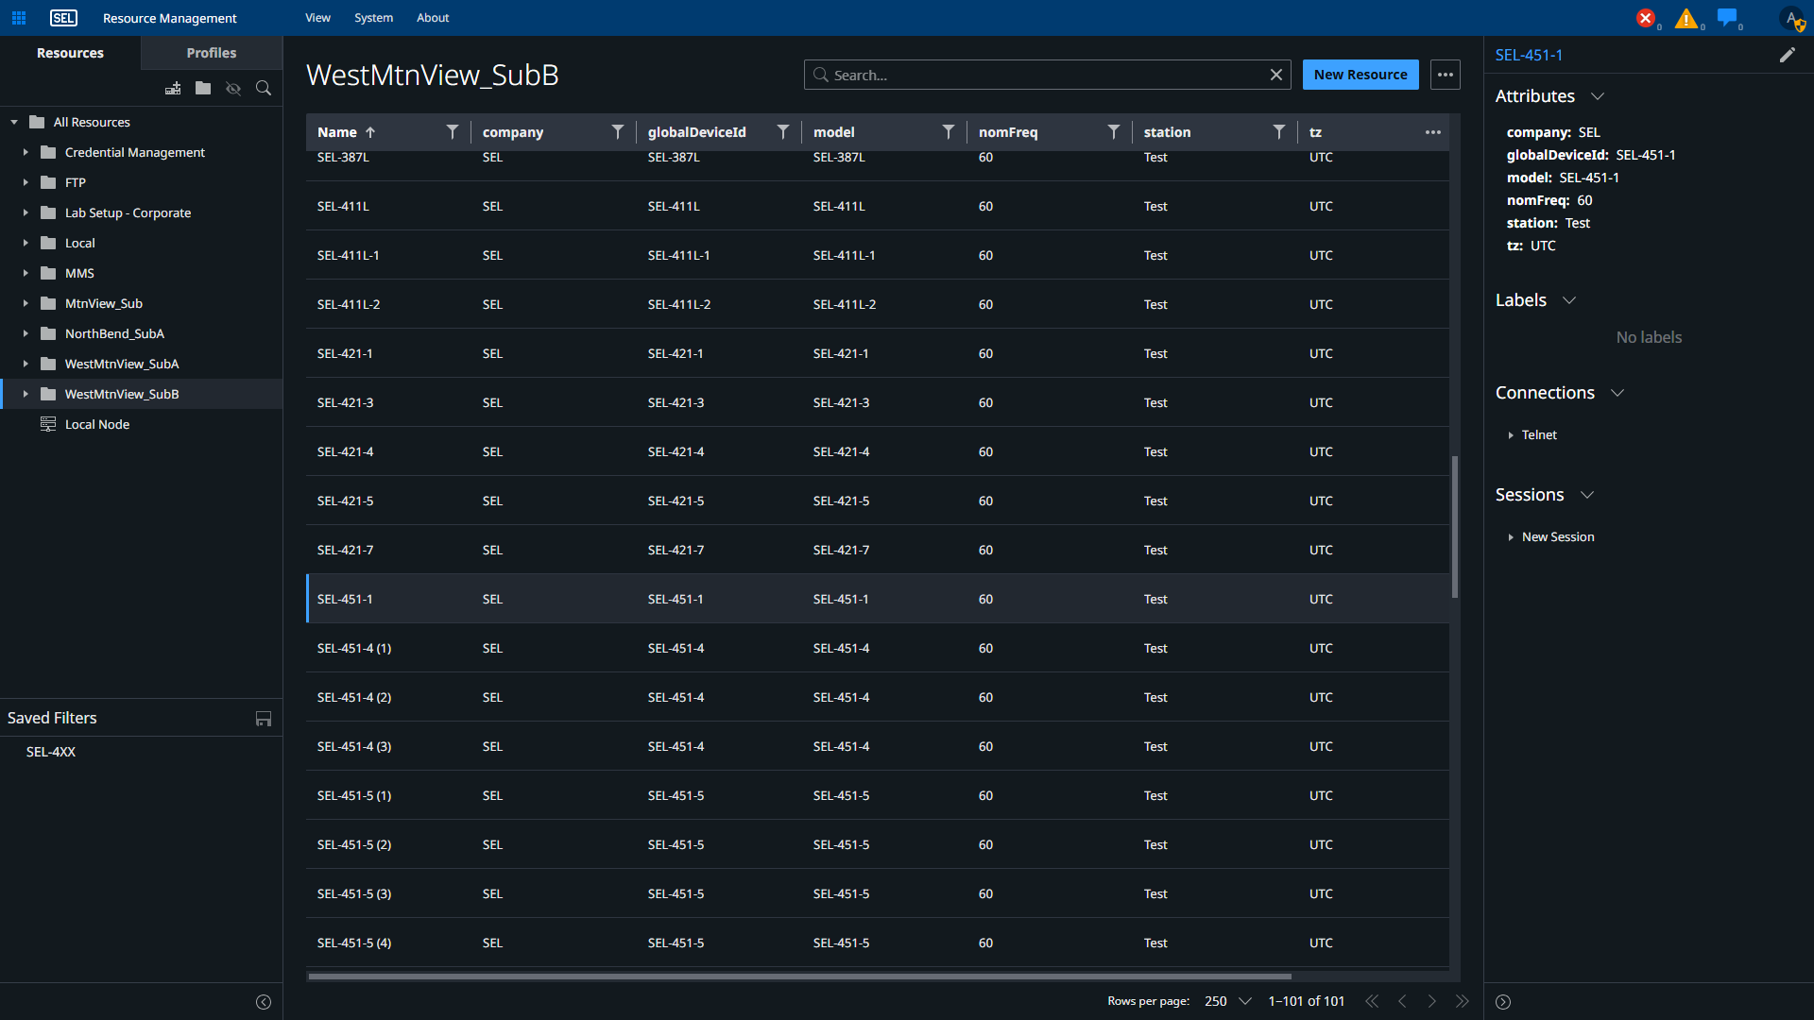Filter the nomFreq column
1814x1020 pixels.
1114,132
